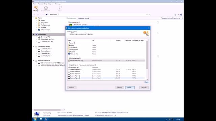Launch the Мастер wizard from the toolbar
This screenshot has height=121, width=216.
[x=36, y=9]
